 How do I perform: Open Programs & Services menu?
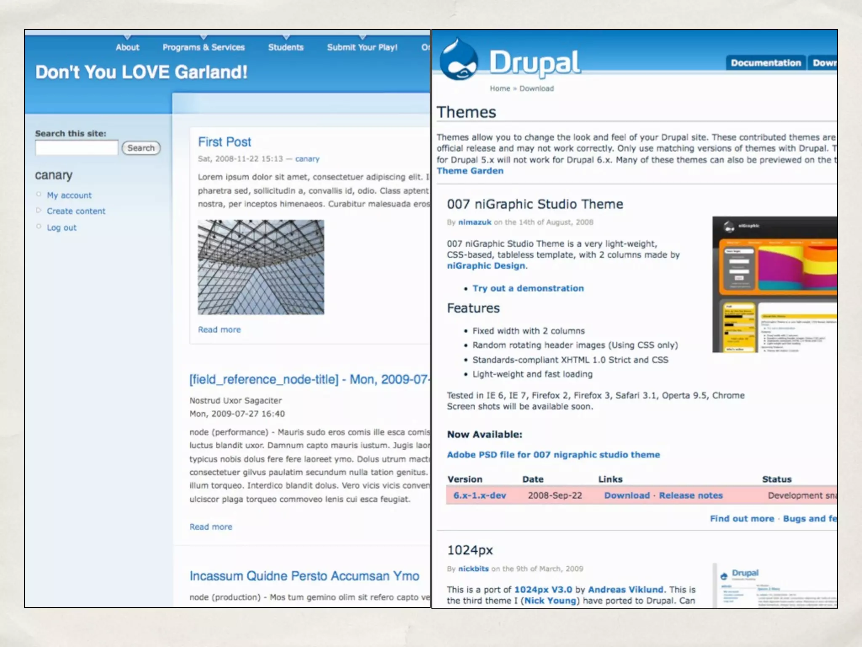coord(203,47)
